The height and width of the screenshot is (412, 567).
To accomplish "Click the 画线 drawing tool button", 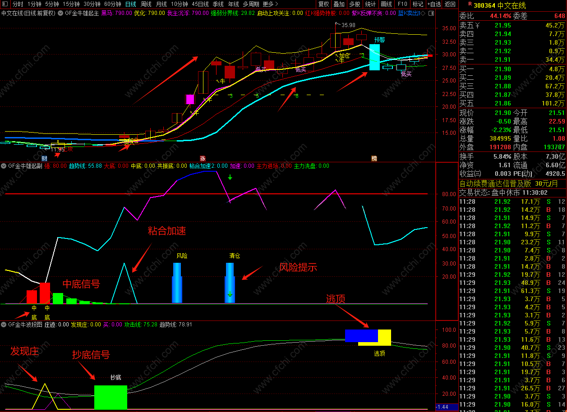I will coord(387,4).
